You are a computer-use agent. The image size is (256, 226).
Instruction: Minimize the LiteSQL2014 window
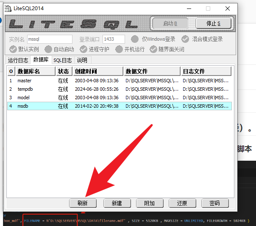click(189, 8)
